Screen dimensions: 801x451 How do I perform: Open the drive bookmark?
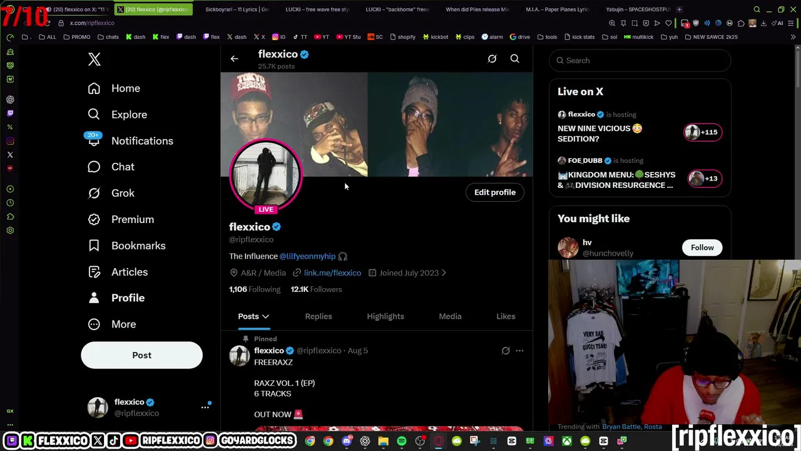520,37
